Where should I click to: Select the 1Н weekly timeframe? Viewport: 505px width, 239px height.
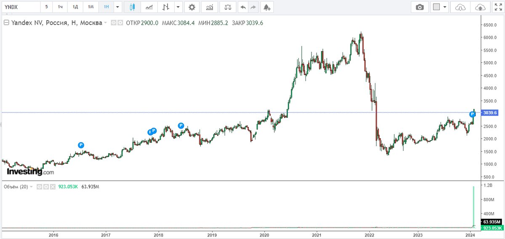pos(106,7)
